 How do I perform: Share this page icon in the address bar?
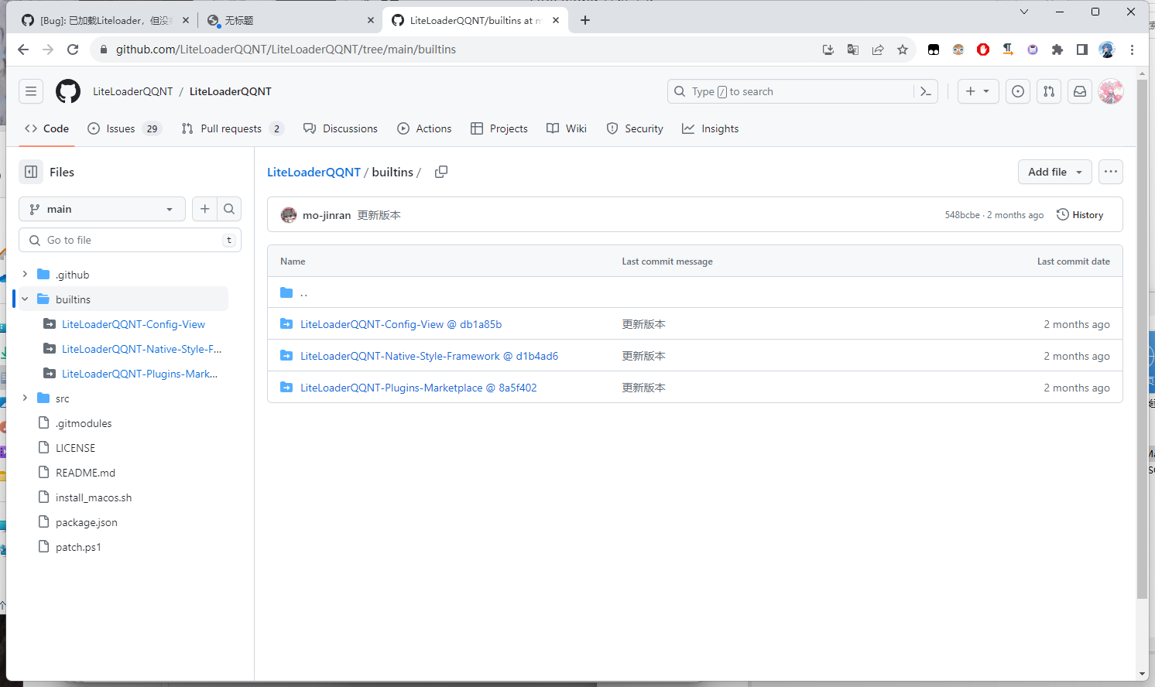(x=878, y=50)
